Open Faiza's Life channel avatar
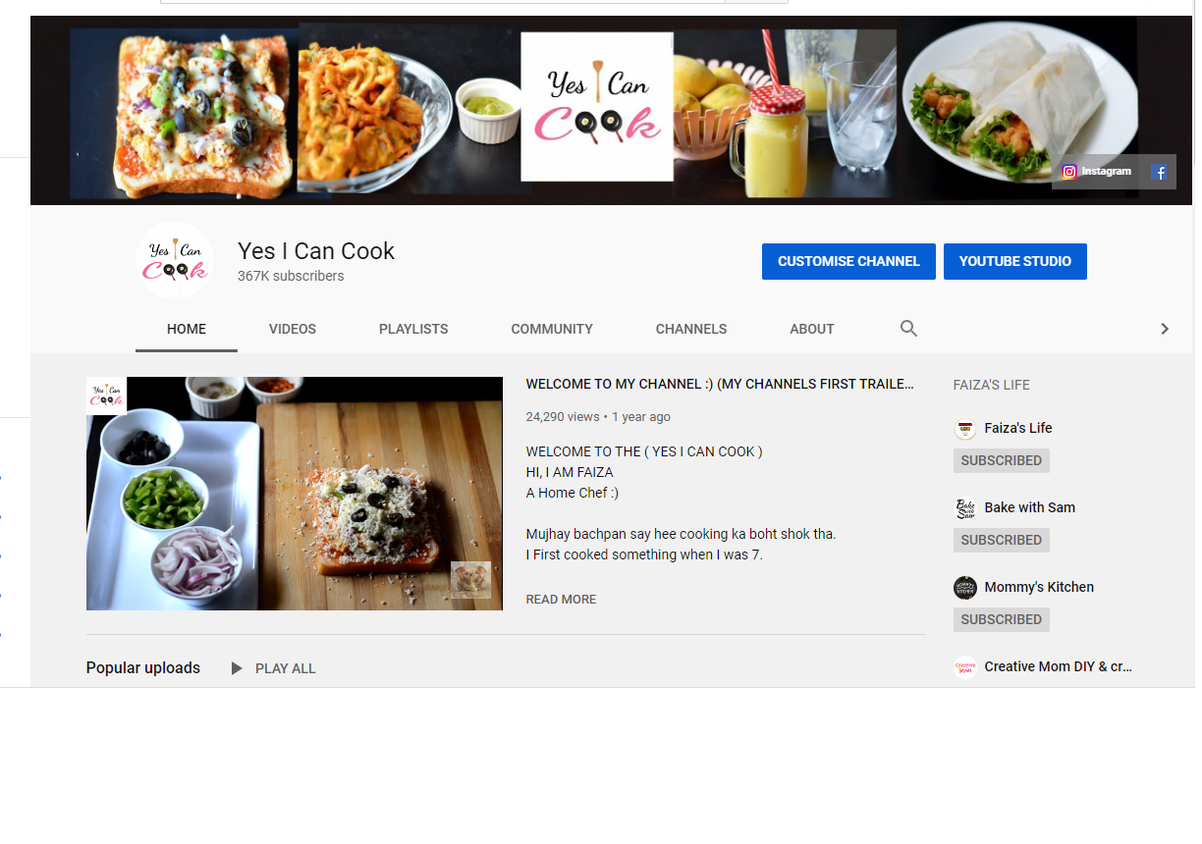The height and width of the screenshot is (844, 1202). point(965,429)
